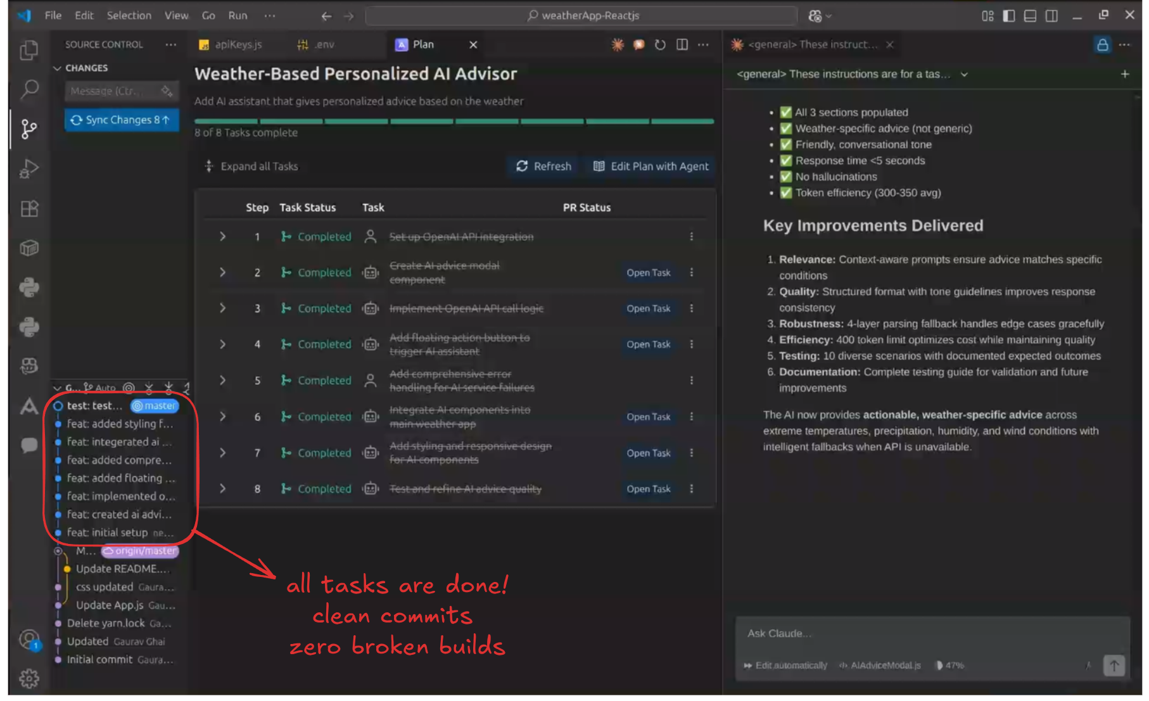This screenshot has width=1149, height=701.
Task: Toggle the primary sidebar layout button
Action: pyautogui.click(x=1009, y=16)
